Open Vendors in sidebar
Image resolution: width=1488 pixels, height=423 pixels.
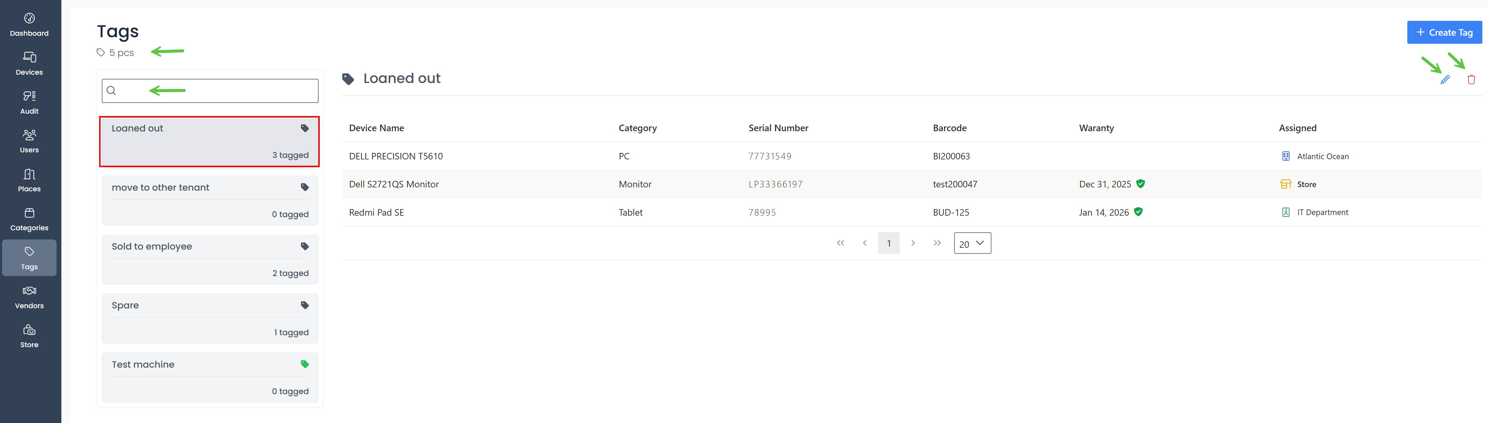(x=29, y=297)
